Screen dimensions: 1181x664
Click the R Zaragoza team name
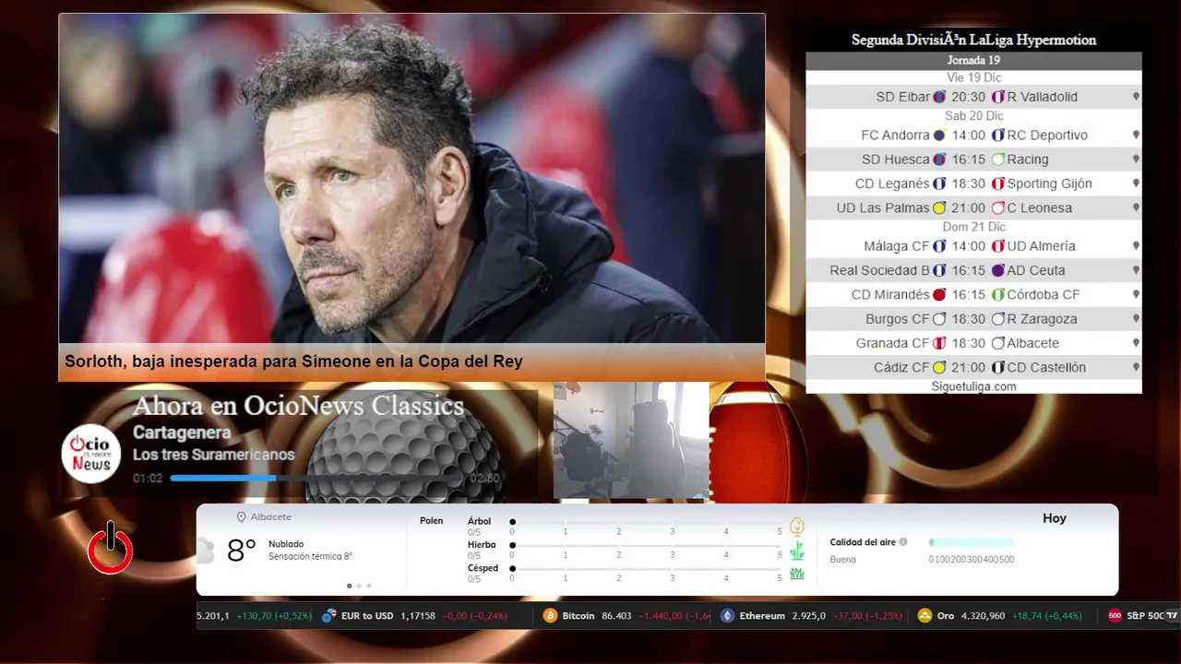coord(1041,319)
